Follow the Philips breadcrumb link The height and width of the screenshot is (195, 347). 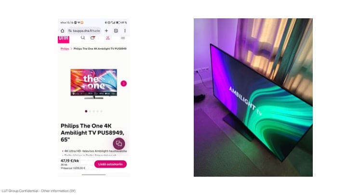click(x=65, y=49)
